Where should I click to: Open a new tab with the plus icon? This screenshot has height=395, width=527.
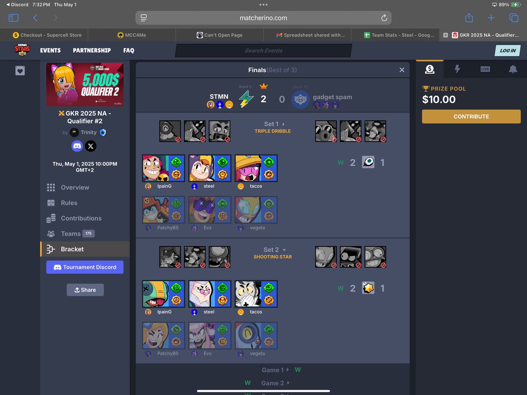tap(491, 18)
